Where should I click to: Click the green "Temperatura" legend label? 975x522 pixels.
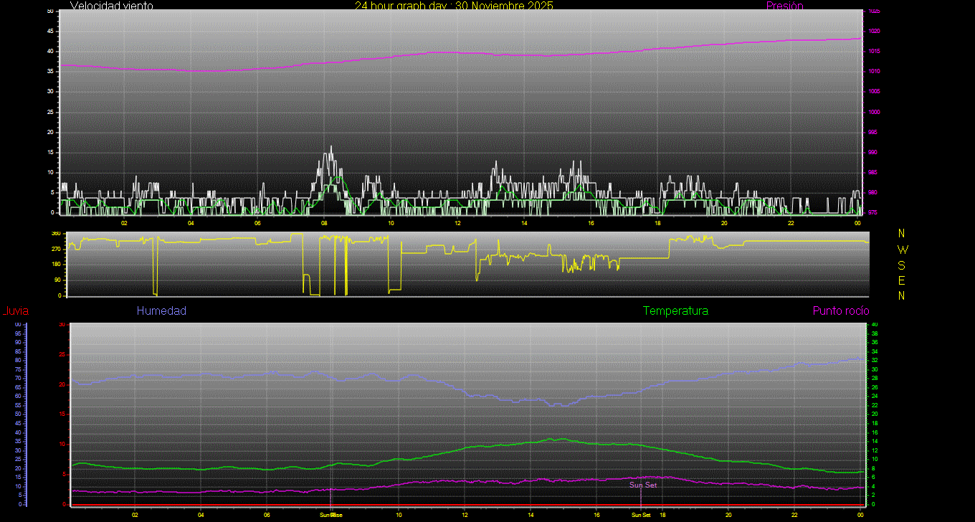click(675, 311)
